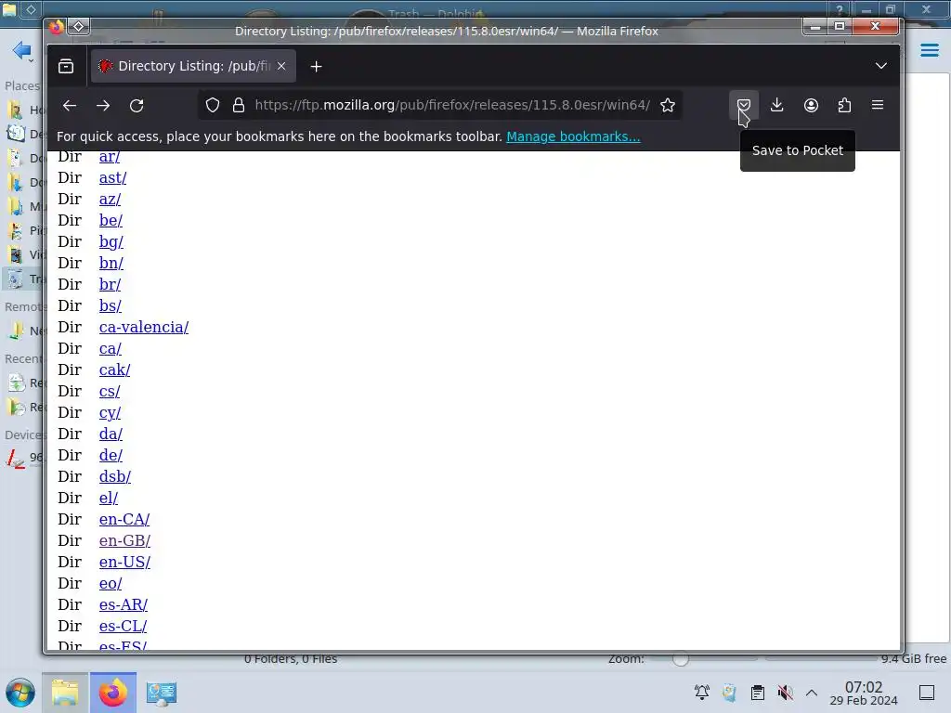Open clock showing 07:02
The image size is (951, 713).
point(864,693)
